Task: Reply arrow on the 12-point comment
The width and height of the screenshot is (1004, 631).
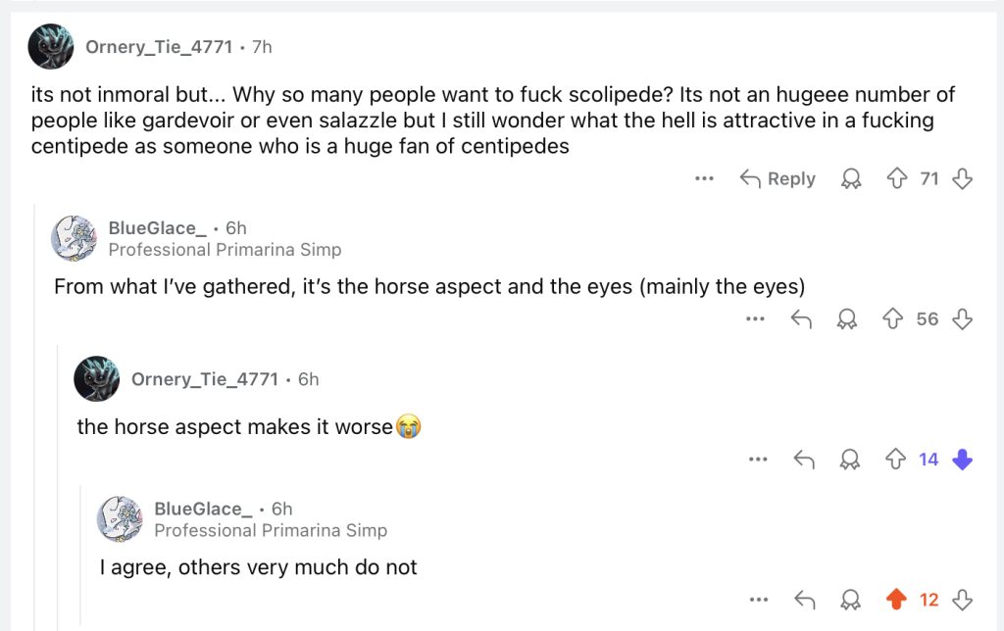Action: (x=803, y=599)
